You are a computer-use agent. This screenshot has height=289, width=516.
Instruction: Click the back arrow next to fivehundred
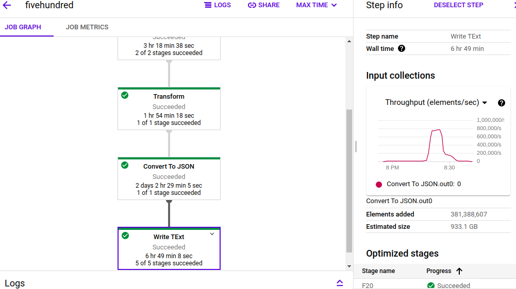(x=7, y=5)
